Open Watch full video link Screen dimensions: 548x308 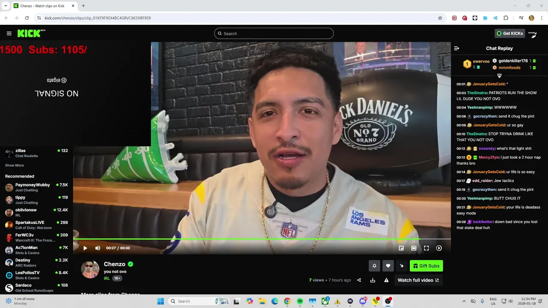(418, 280)
